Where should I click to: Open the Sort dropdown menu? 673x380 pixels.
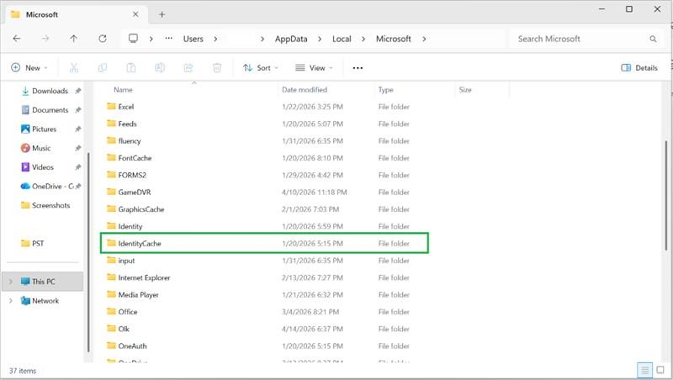261,68
